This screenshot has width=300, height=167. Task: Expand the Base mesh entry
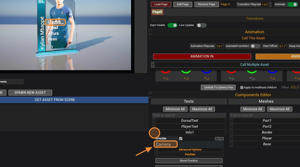point(231,144)
